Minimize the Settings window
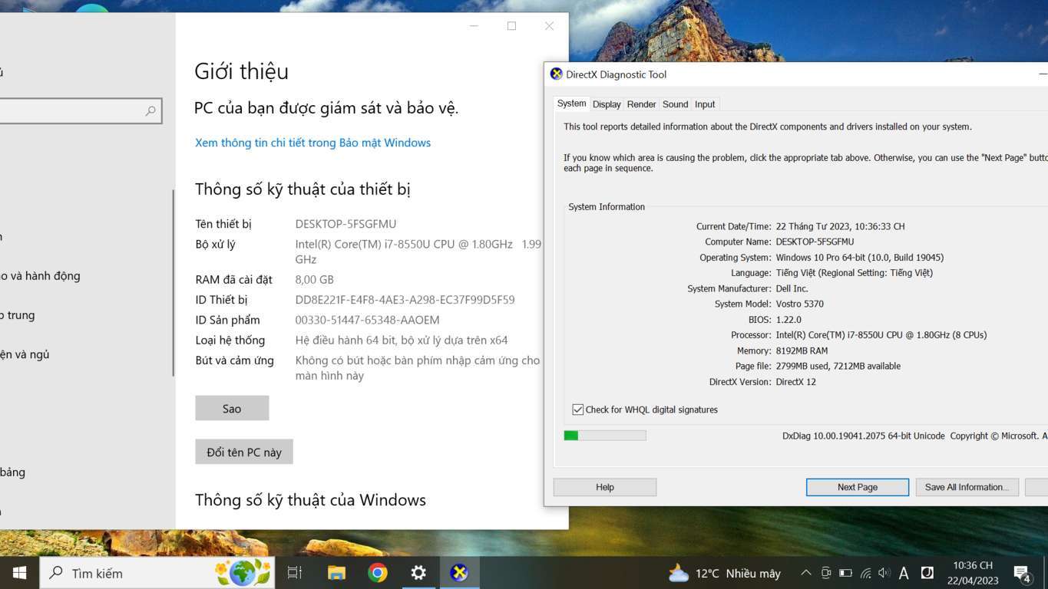The width and height of the screenshot is (1048, 589). coord(474,26)
